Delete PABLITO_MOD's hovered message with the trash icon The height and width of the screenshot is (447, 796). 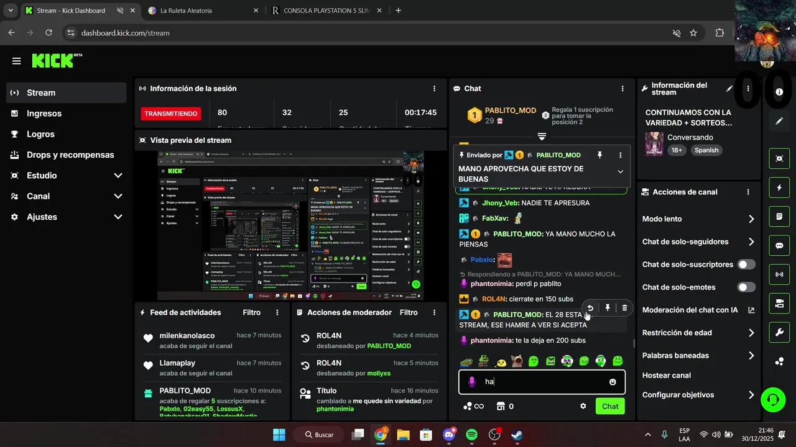(624, 308)
